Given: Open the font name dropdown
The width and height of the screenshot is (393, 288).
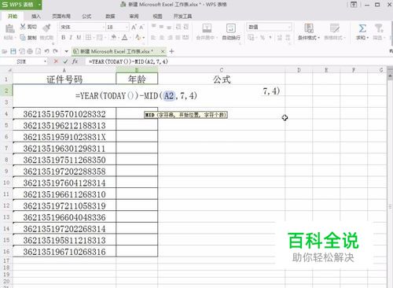Looking at the screenshot, I should (103, 27).
